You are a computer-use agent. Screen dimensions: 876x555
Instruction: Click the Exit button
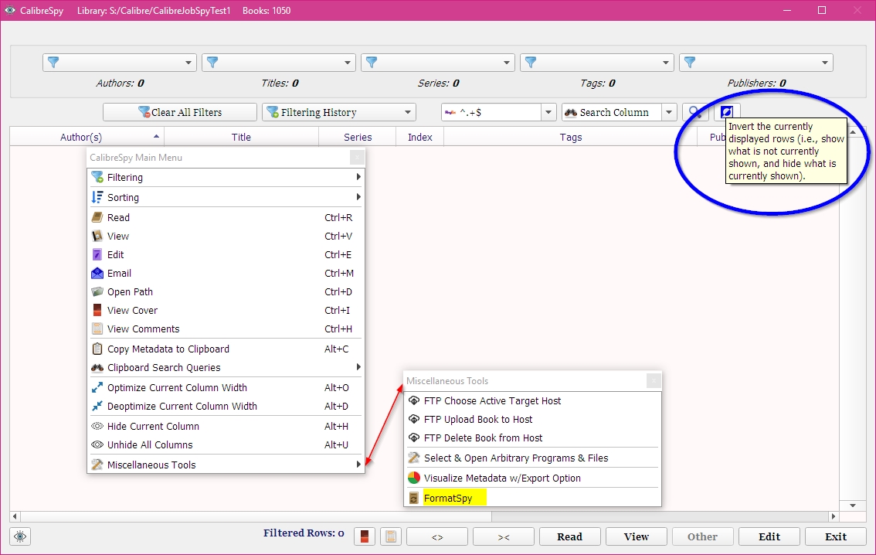pos(836,536)
